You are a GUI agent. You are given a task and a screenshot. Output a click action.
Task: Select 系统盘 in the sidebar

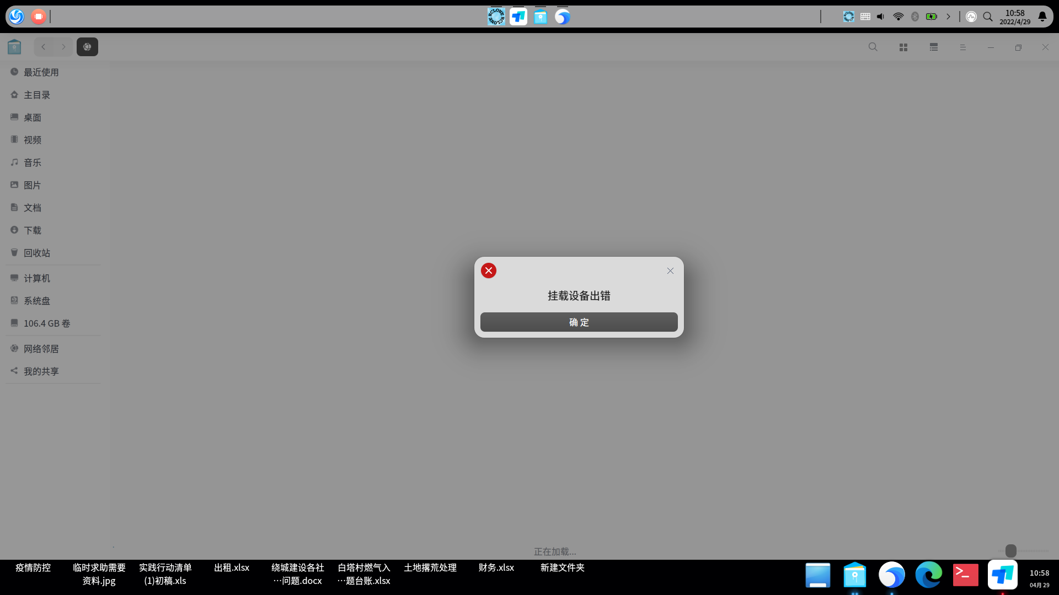(x=36, y=300)
